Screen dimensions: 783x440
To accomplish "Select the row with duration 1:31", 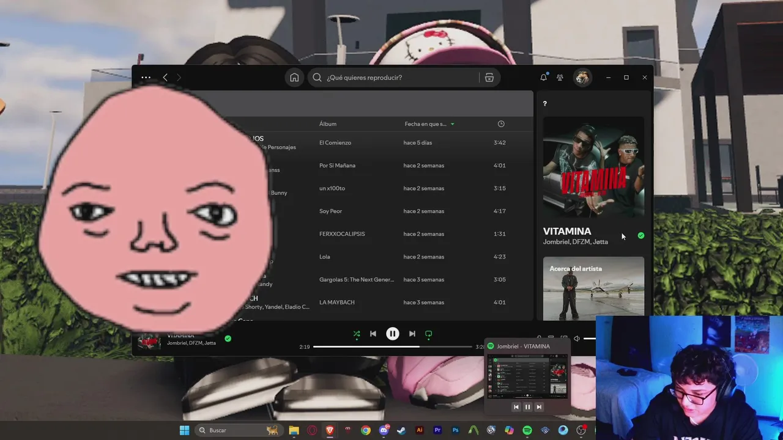I will [499, 234].
